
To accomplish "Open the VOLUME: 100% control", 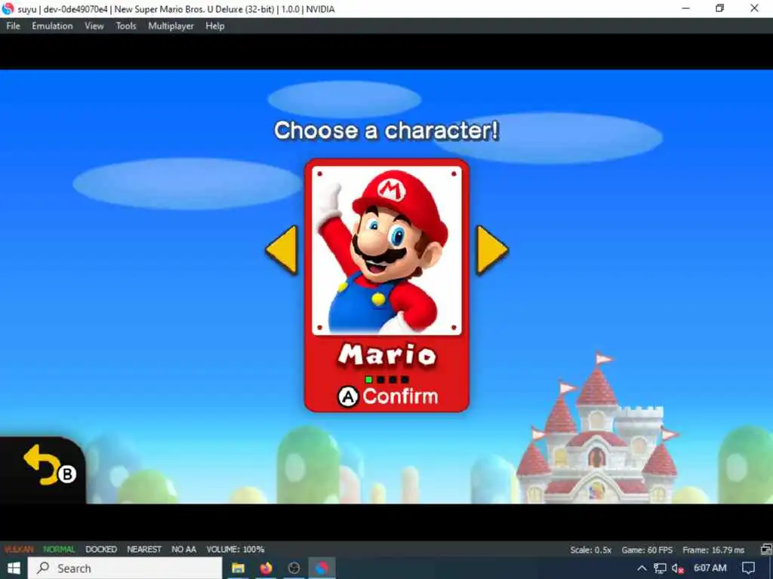I will (x=236, y=549).
